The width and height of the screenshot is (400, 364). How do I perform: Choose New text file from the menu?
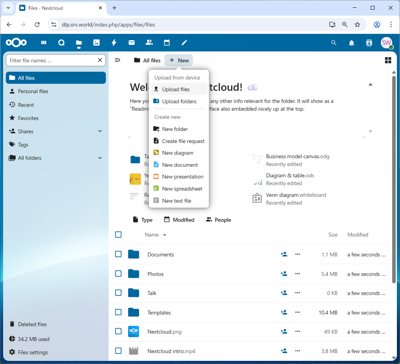click(179, 201)
